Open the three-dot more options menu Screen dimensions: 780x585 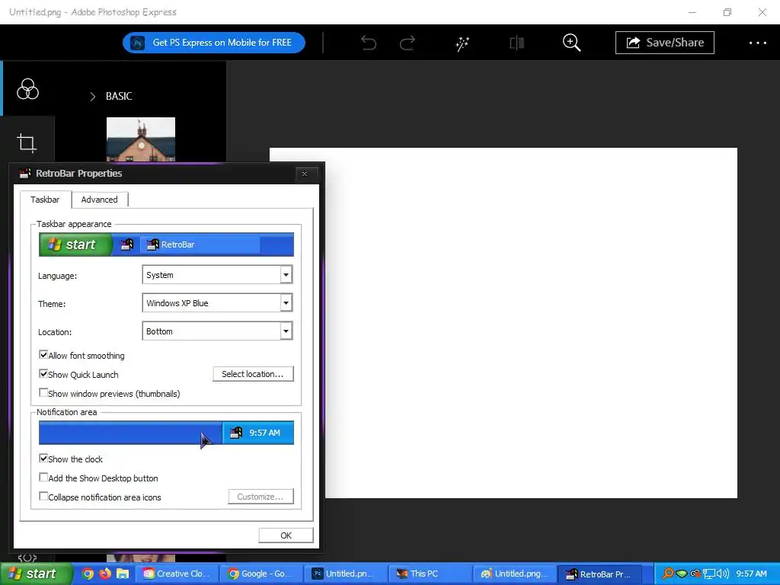click(758, 43)
